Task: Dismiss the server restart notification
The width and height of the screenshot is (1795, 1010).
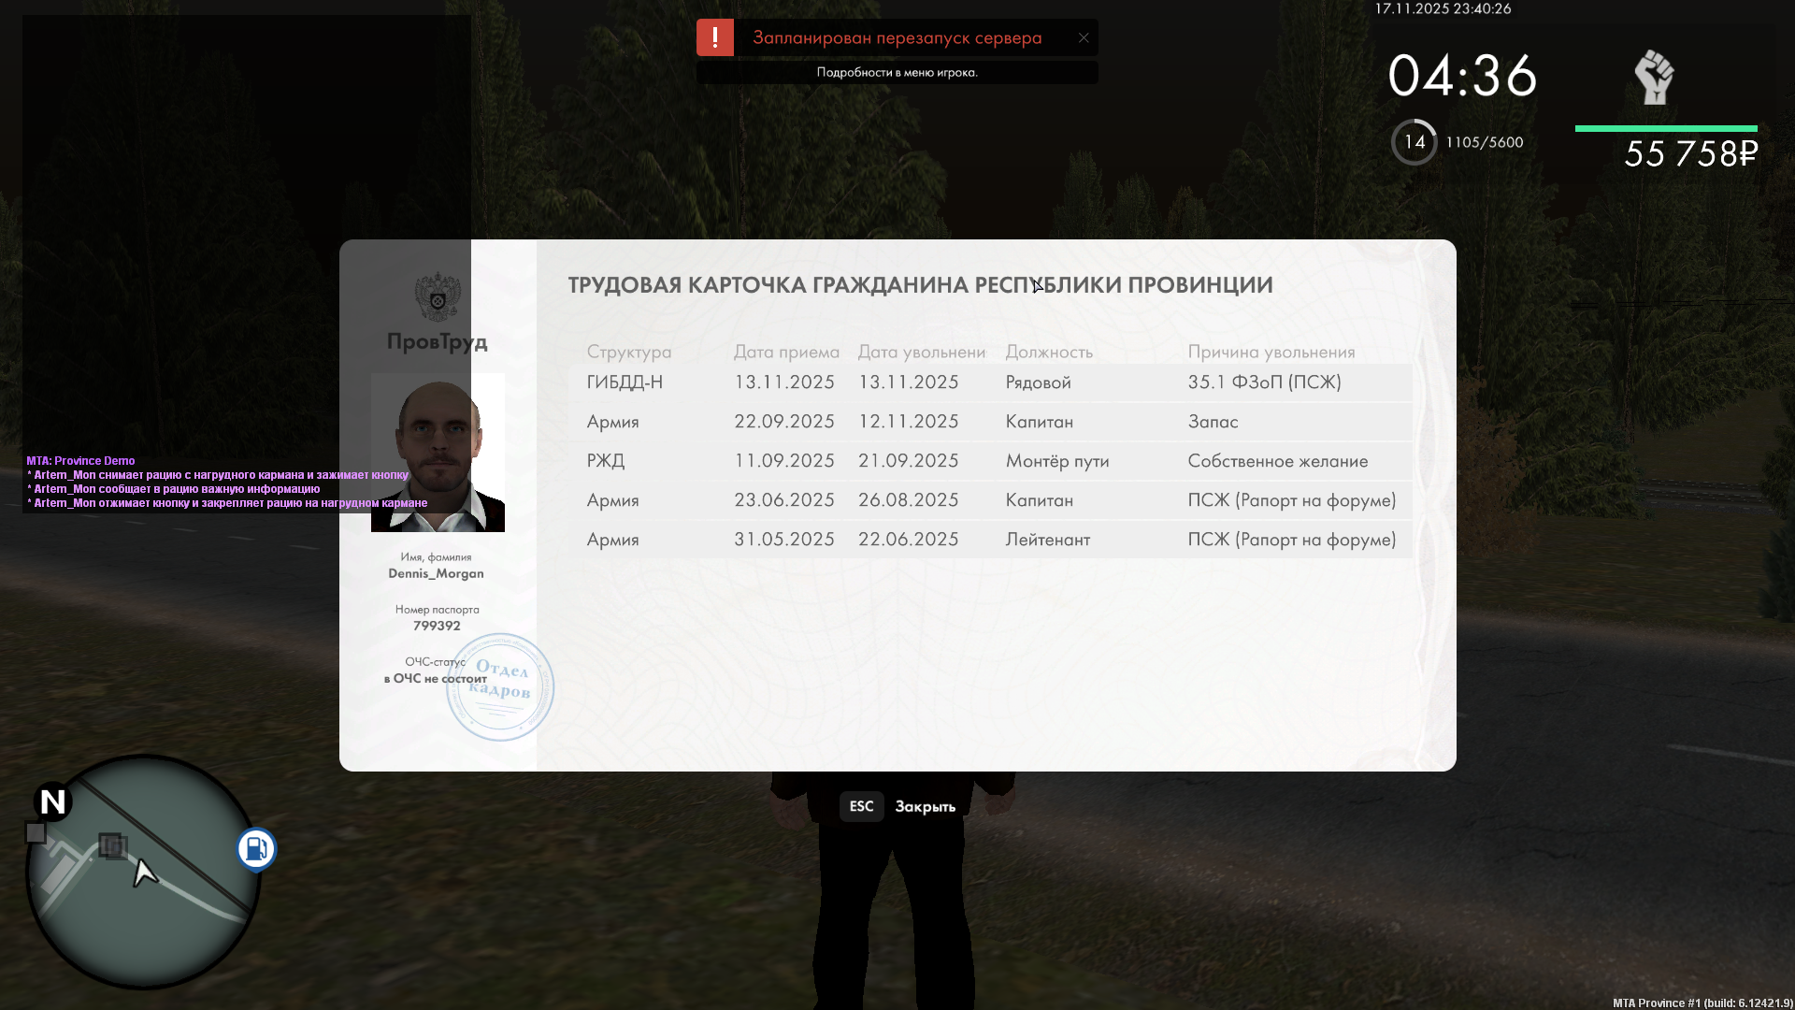Action: click(1084, 38)
